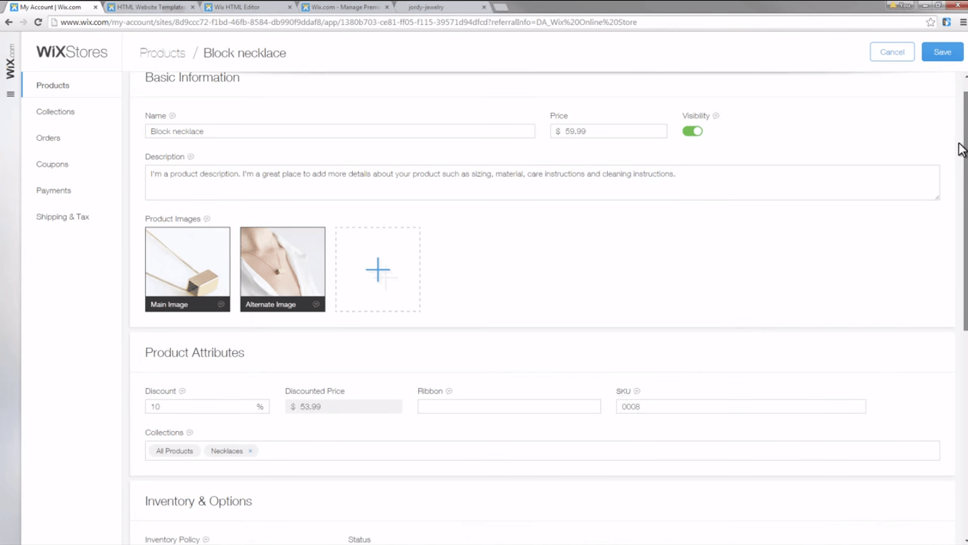This screenshot has height=545, width=968.
Task: Open the Main Image options dropdown
Action: 221,304
